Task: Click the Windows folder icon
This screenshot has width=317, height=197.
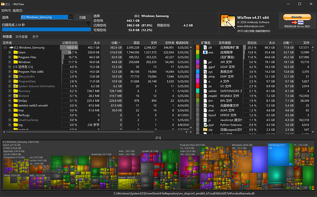Action: coord(16,62)
